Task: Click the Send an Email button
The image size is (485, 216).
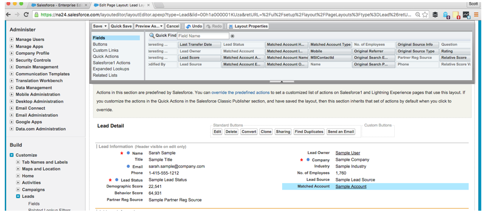Action: (x=341, y=132)
